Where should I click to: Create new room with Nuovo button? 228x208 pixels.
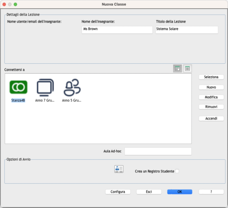(x=211, y=87)
